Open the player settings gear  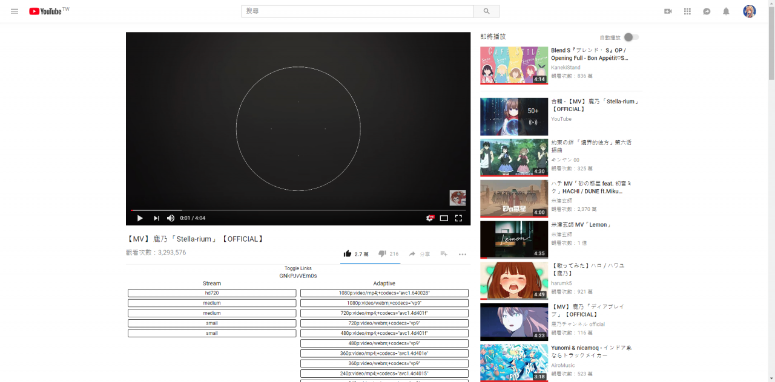(429, 218)
